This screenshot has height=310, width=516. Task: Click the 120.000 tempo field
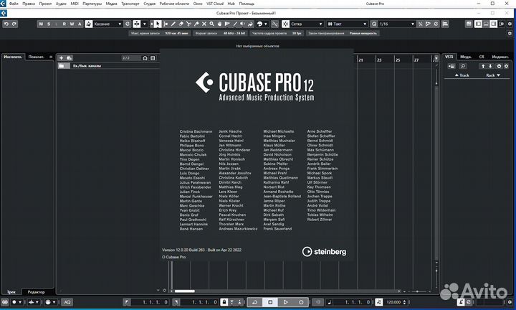[x=393, y=302]
